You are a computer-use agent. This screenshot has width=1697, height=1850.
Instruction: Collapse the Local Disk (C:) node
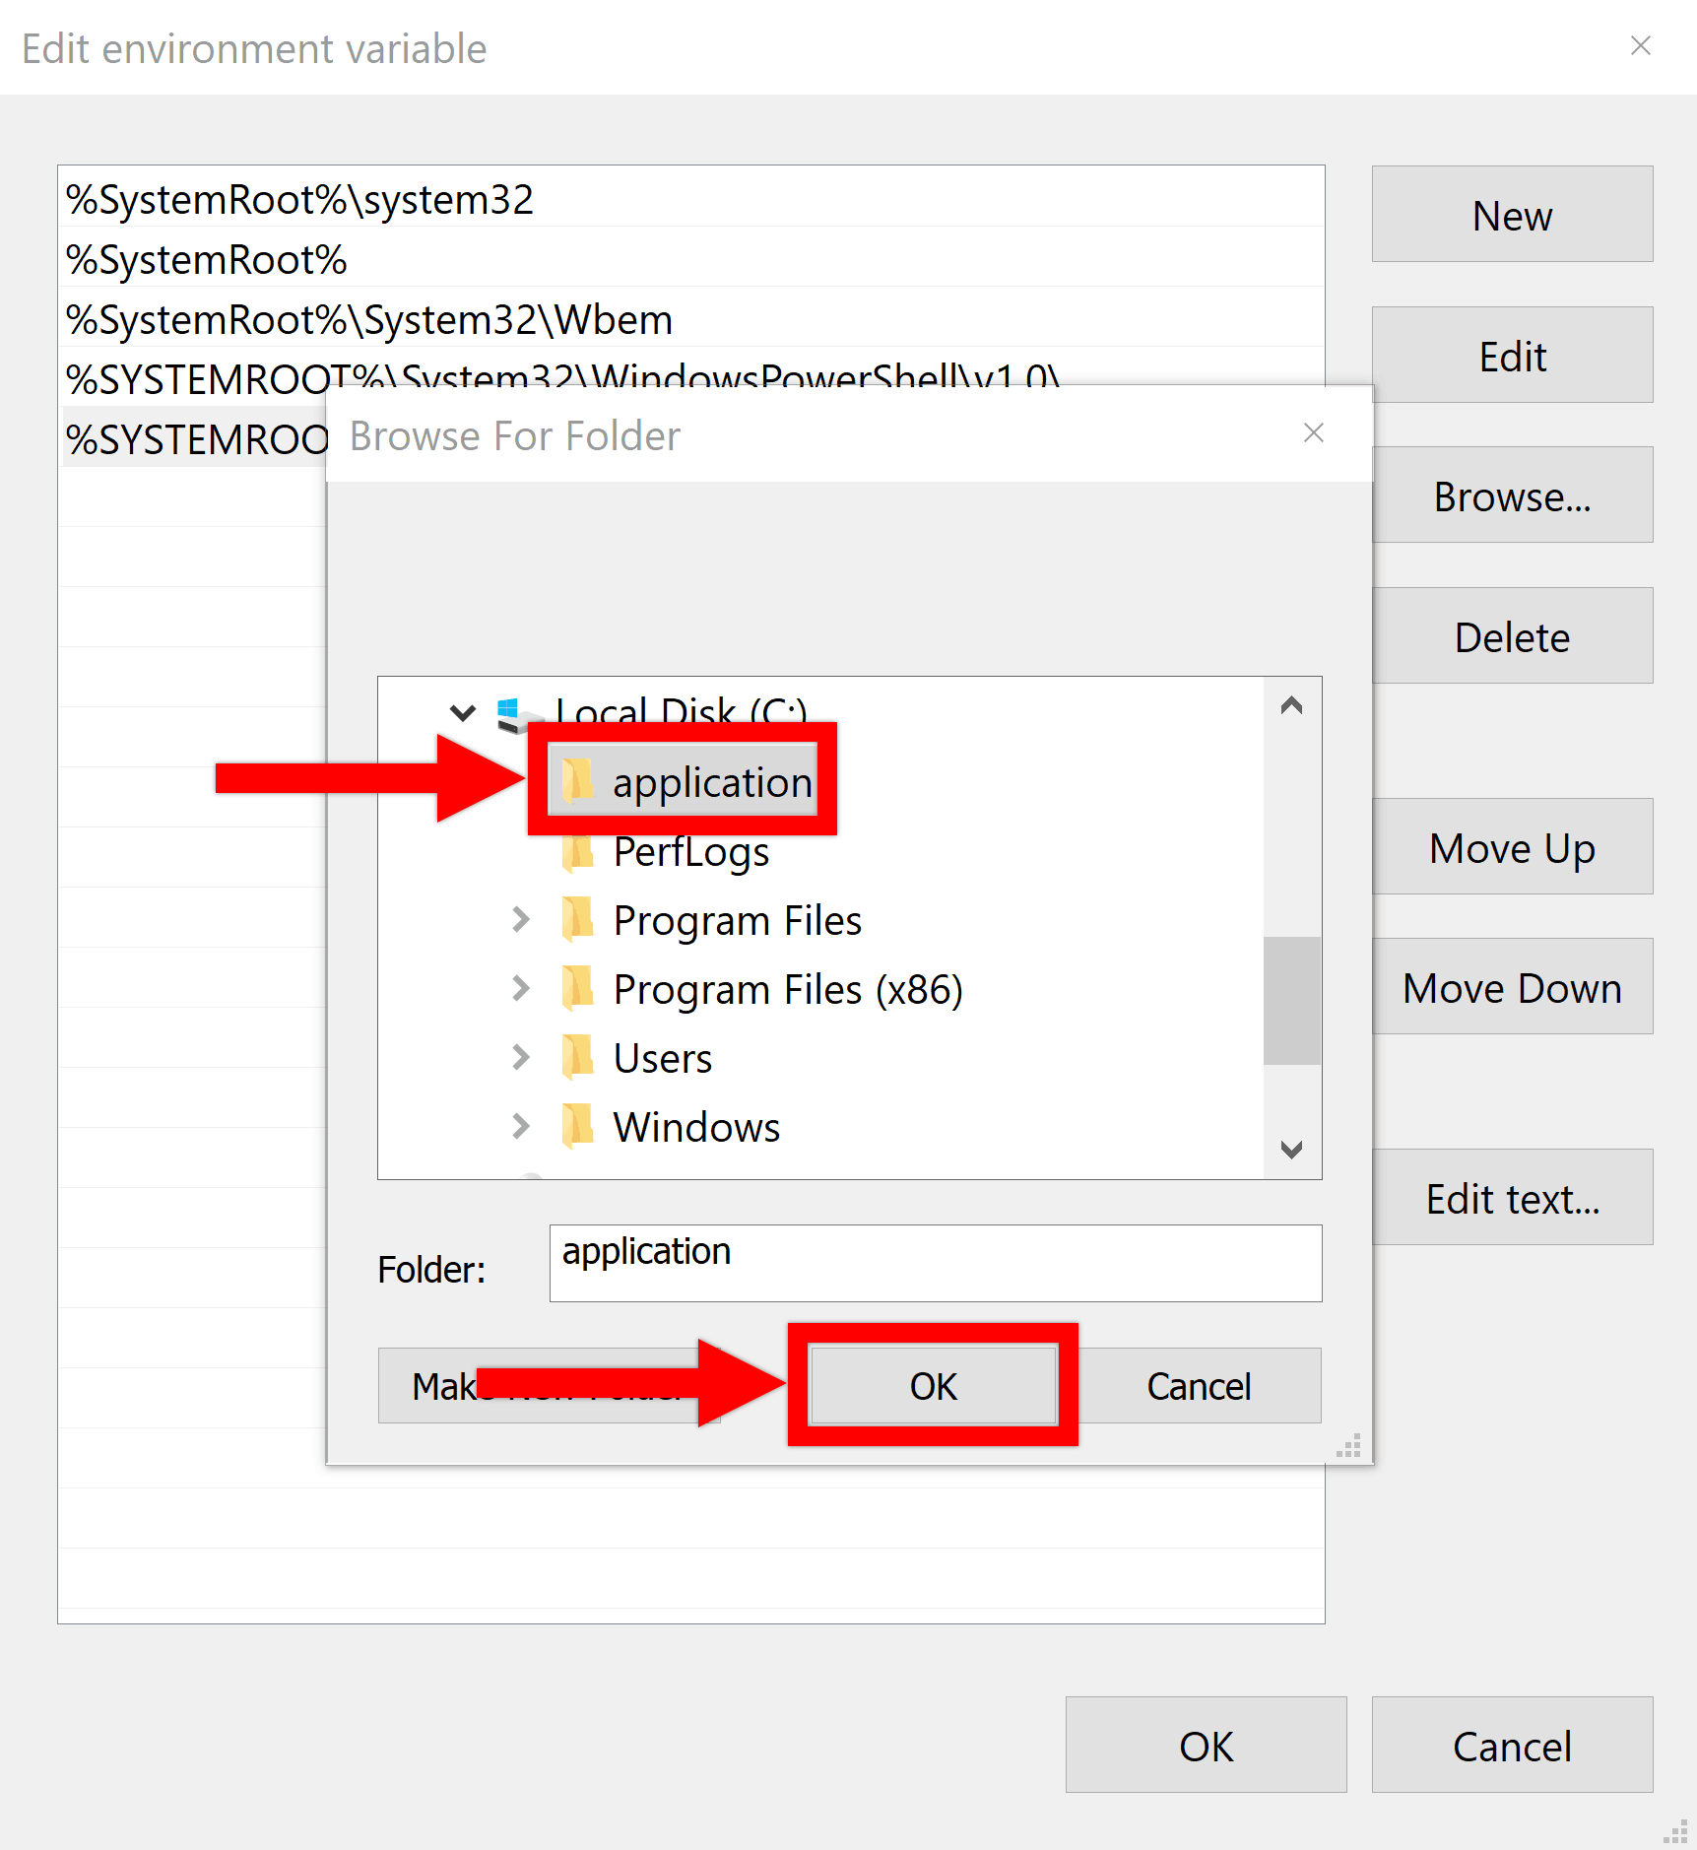[x=462, y=711]
